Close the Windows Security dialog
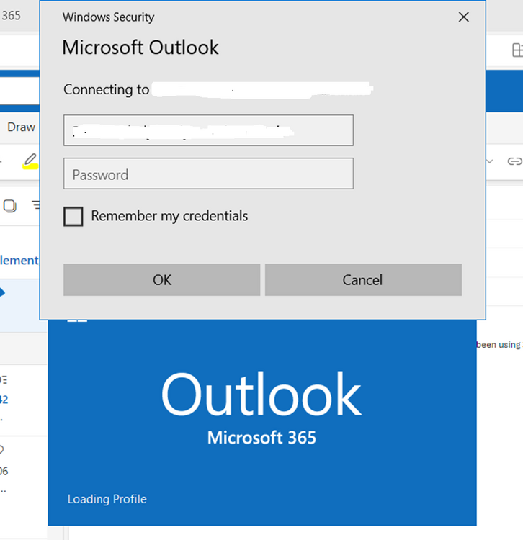The height and width of the screenshot is (540, 523). (464, 17)
